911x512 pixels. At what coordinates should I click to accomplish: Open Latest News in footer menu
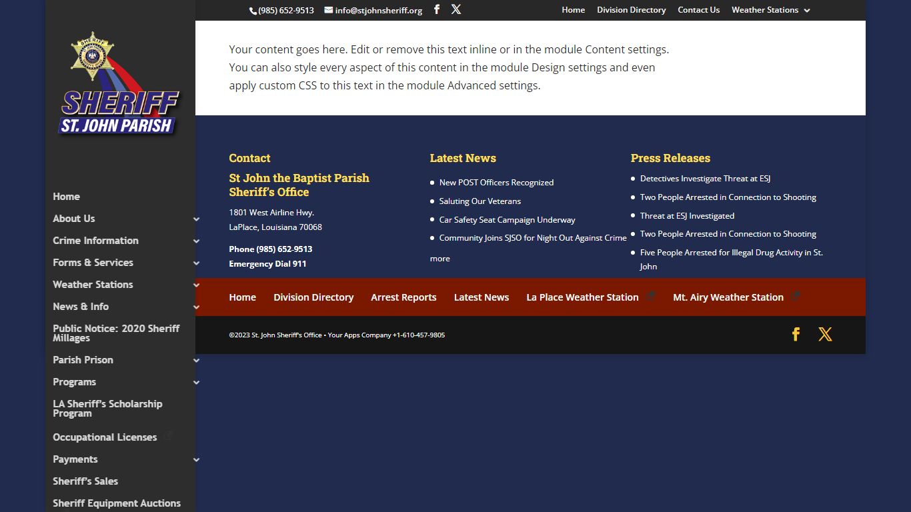(482, 297)
